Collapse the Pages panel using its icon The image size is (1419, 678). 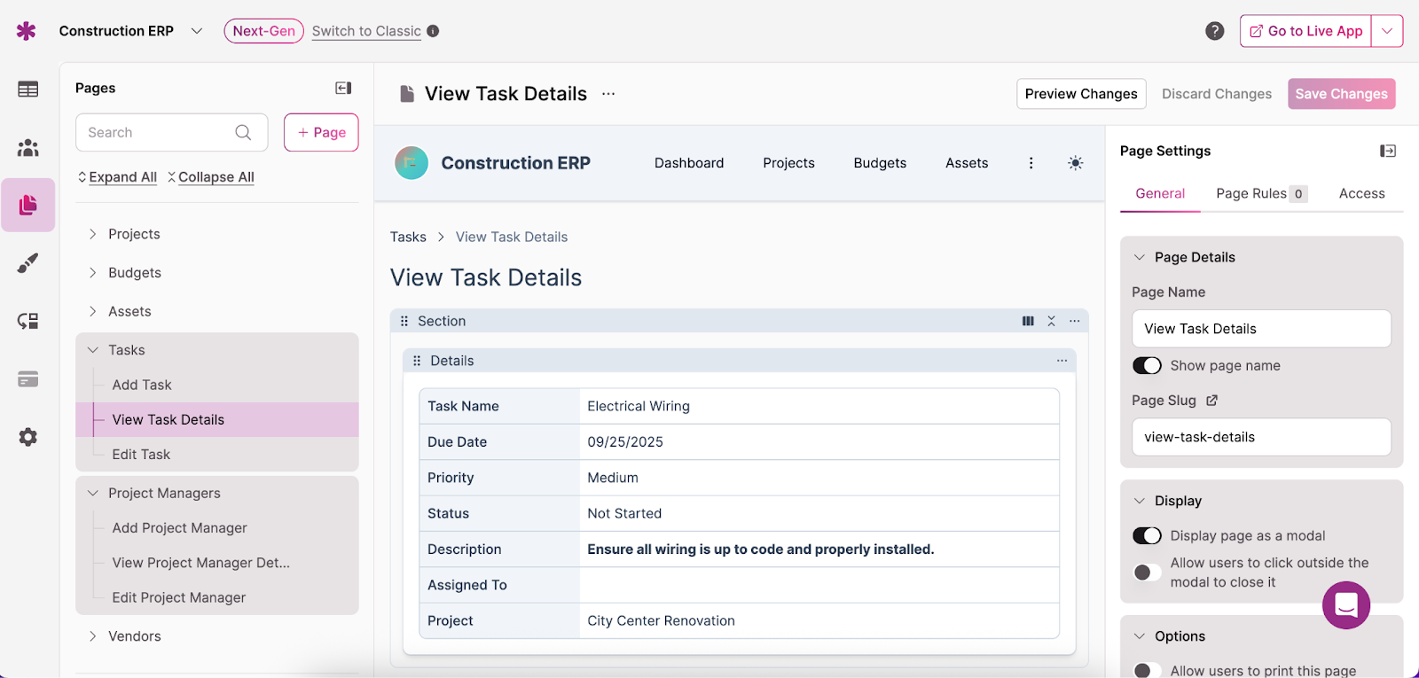pos(343,88)
